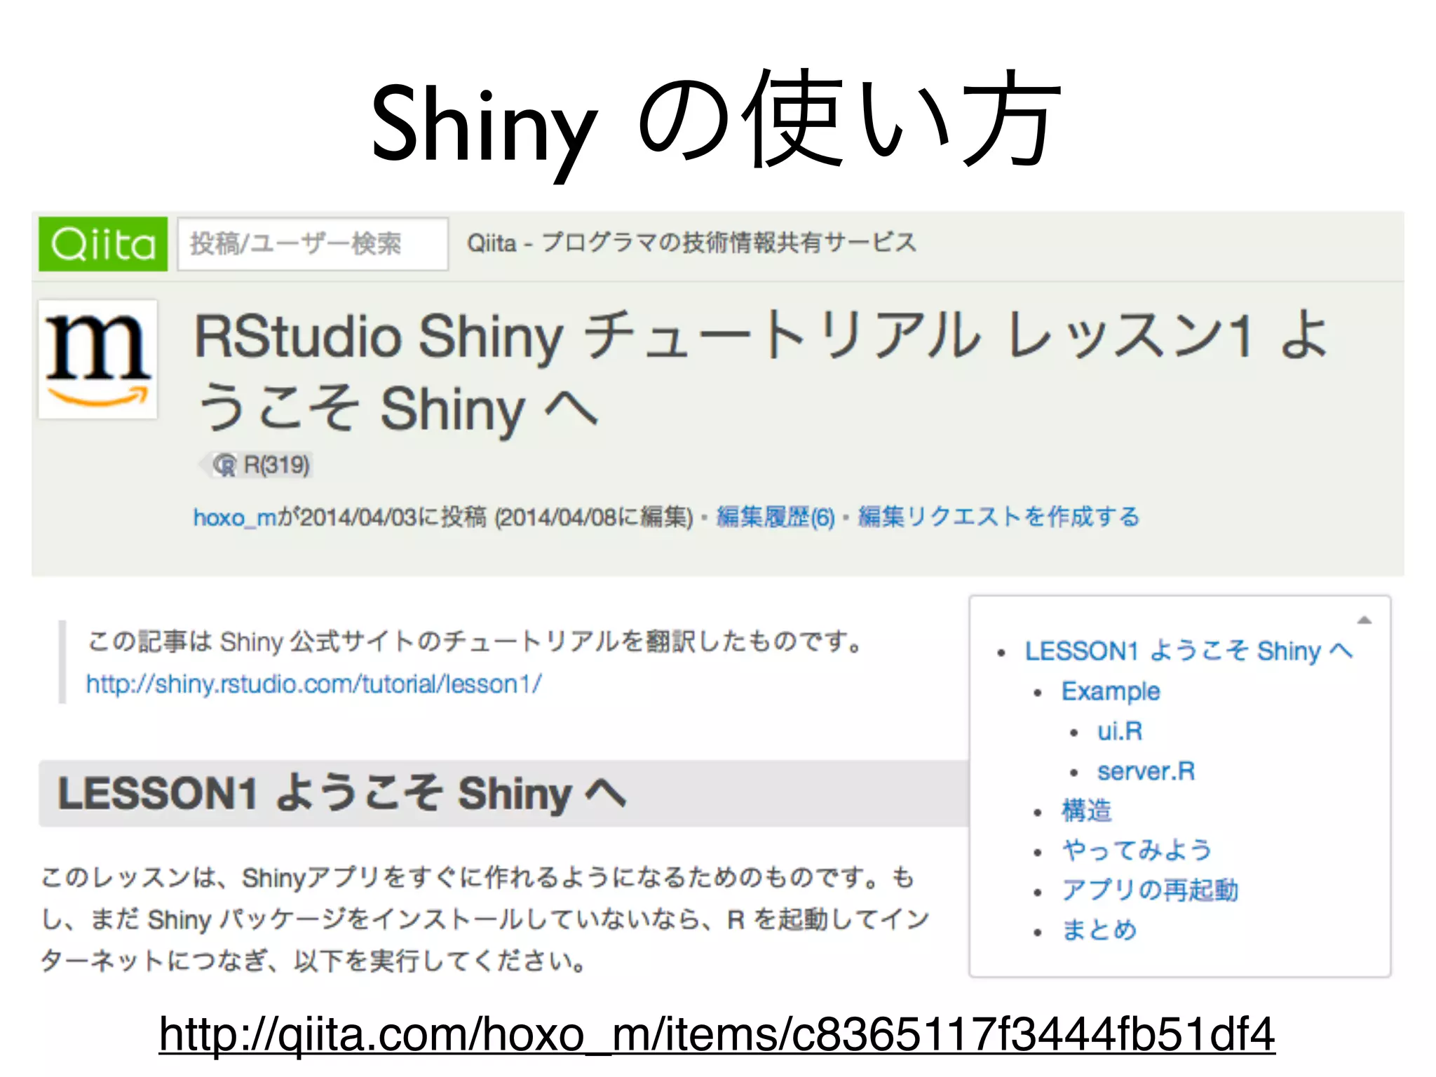Click the Qiita - プログラマの技術情報共有サービス text
The image size is (1436, 1077).
[x=691, y=243]
